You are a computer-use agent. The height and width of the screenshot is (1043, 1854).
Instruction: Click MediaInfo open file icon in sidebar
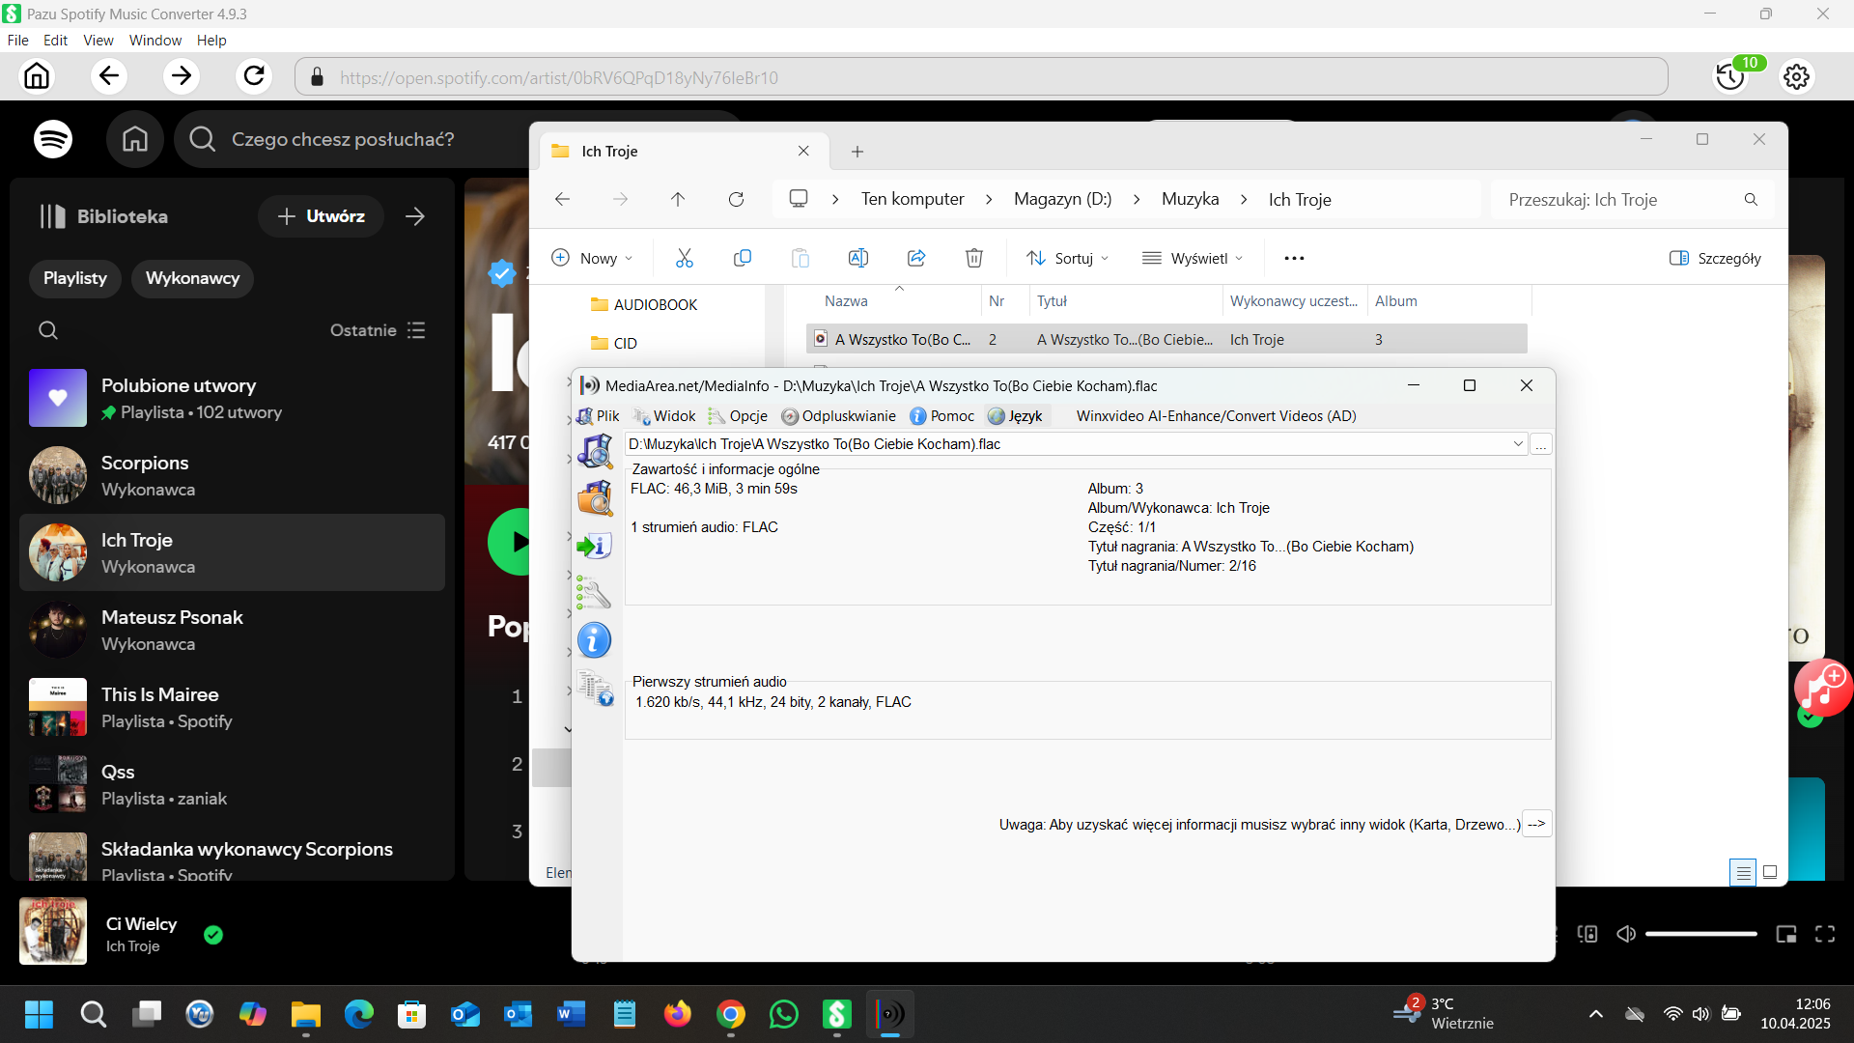click(595, 451)
